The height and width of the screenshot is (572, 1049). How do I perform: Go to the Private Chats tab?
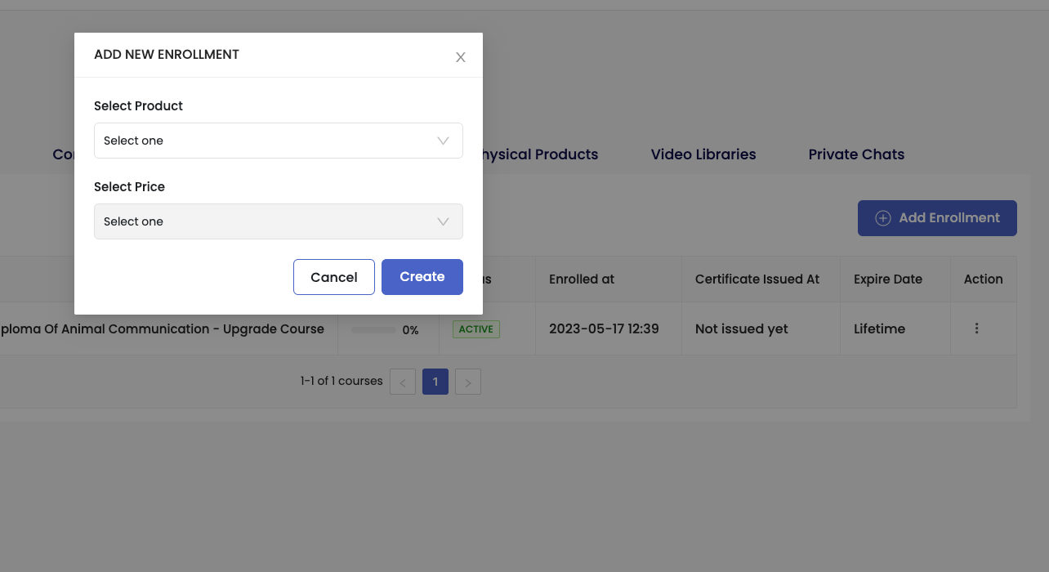(856, 154)
